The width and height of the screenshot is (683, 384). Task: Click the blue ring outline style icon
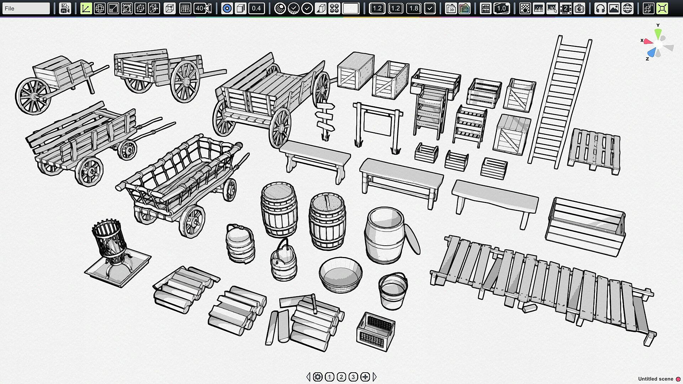[227, 8]
